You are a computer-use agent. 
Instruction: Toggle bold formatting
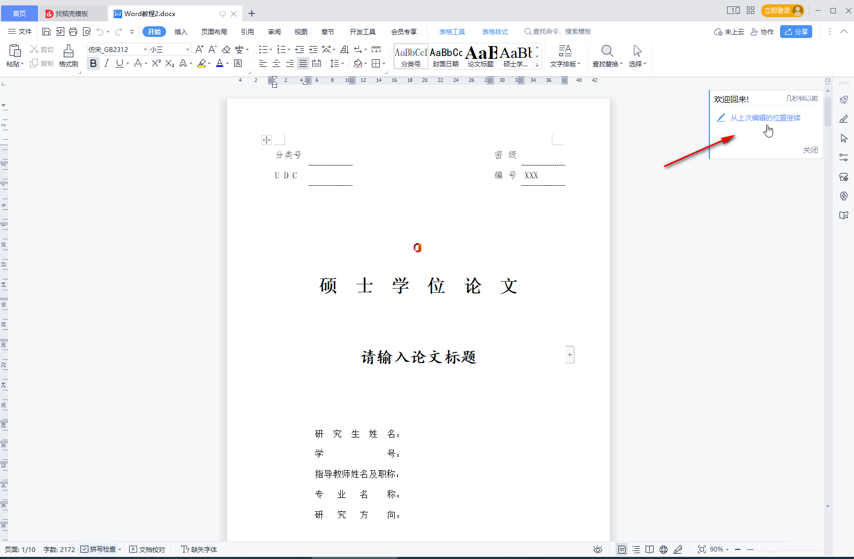pos(93,63)
